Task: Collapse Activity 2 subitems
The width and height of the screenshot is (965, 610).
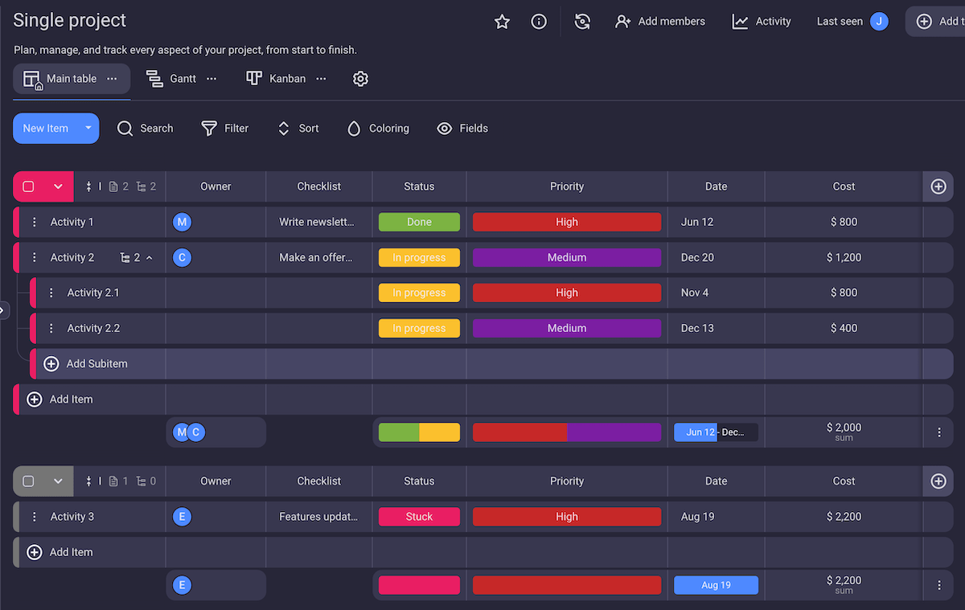Action: click(150, 258)
